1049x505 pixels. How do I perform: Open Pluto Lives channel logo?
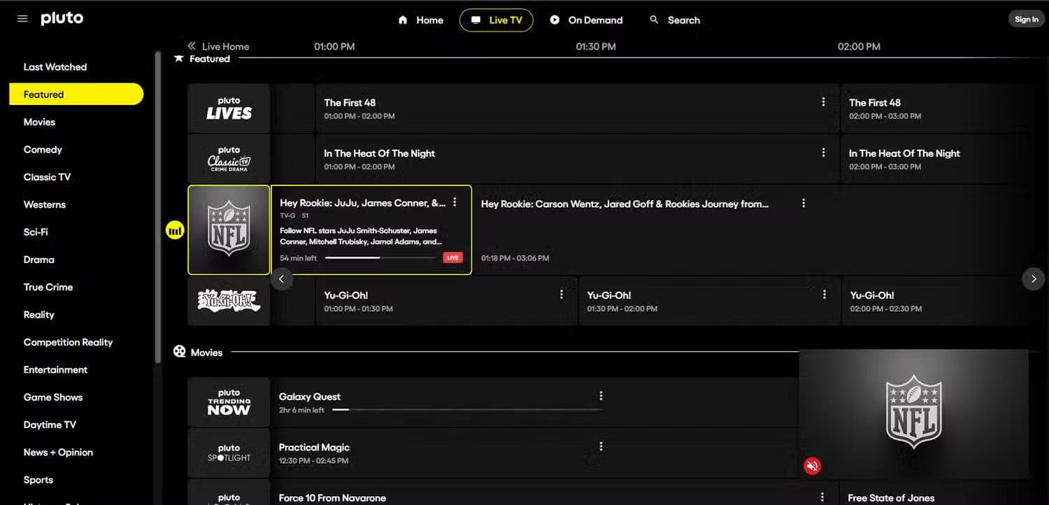coord(229,108)
